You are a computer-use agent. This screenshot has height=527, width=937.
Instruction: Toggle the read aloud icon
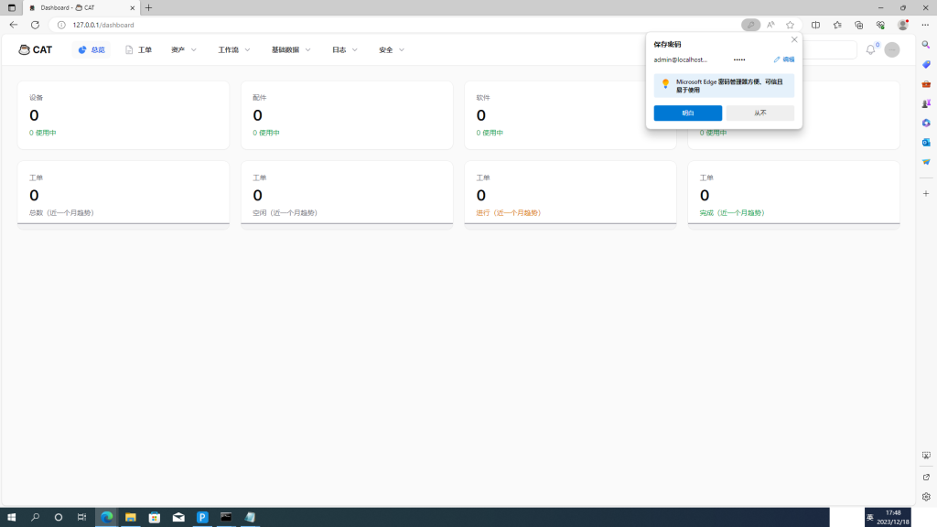point(770,25)
